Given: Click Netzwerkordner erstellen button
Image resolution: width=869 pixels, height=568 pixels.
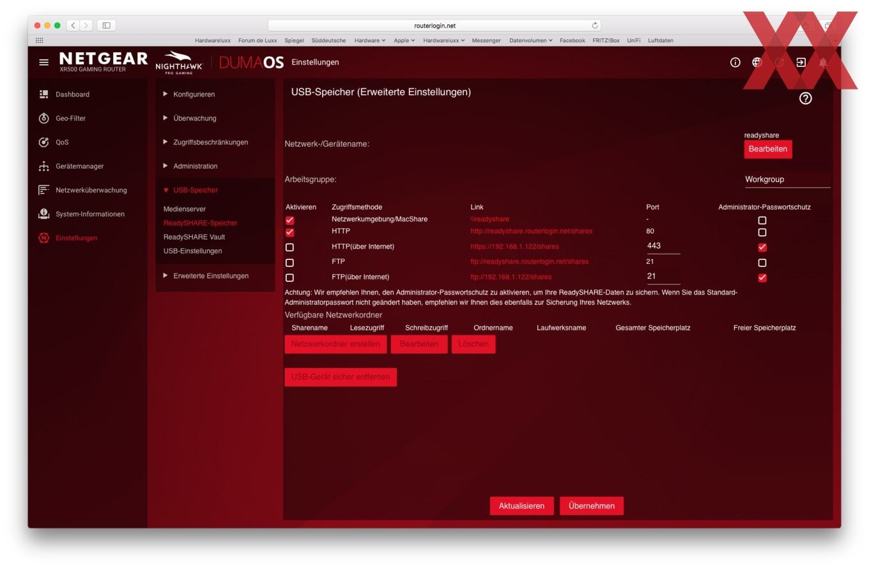Looking at the screenshot, I should point(335,344).
